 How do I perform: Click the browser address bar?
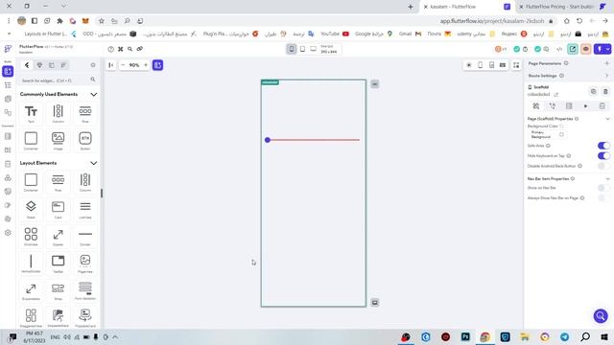[x=492, y=21]
